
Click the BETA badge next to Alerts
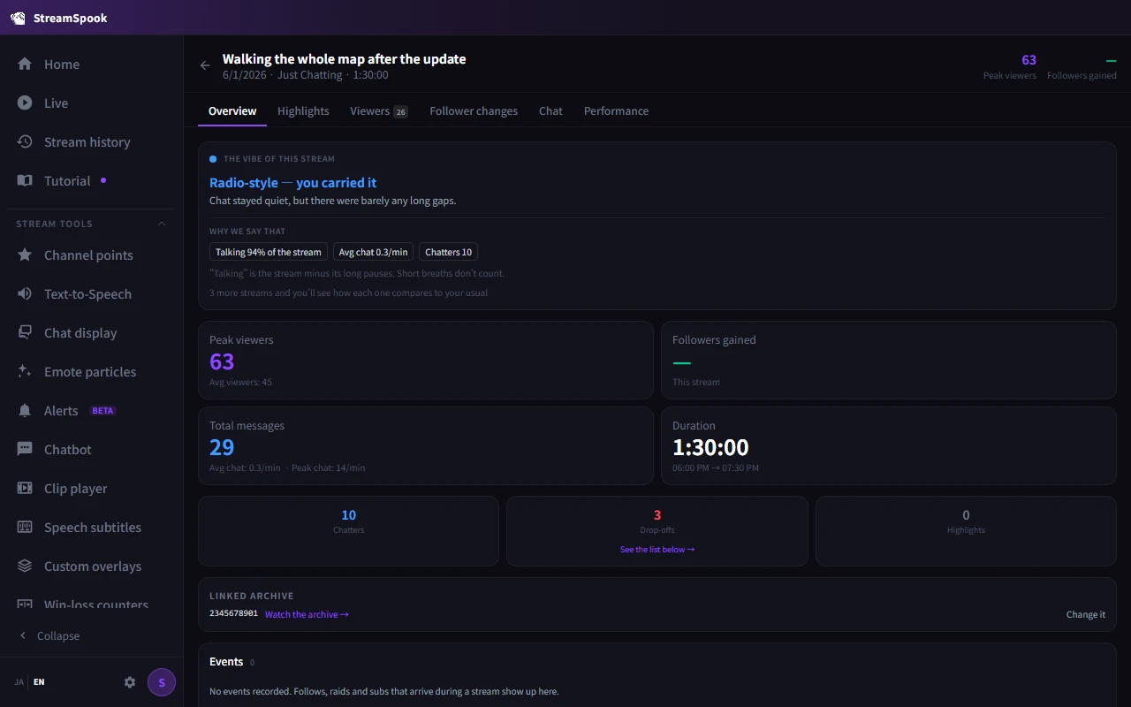[103, 410]
